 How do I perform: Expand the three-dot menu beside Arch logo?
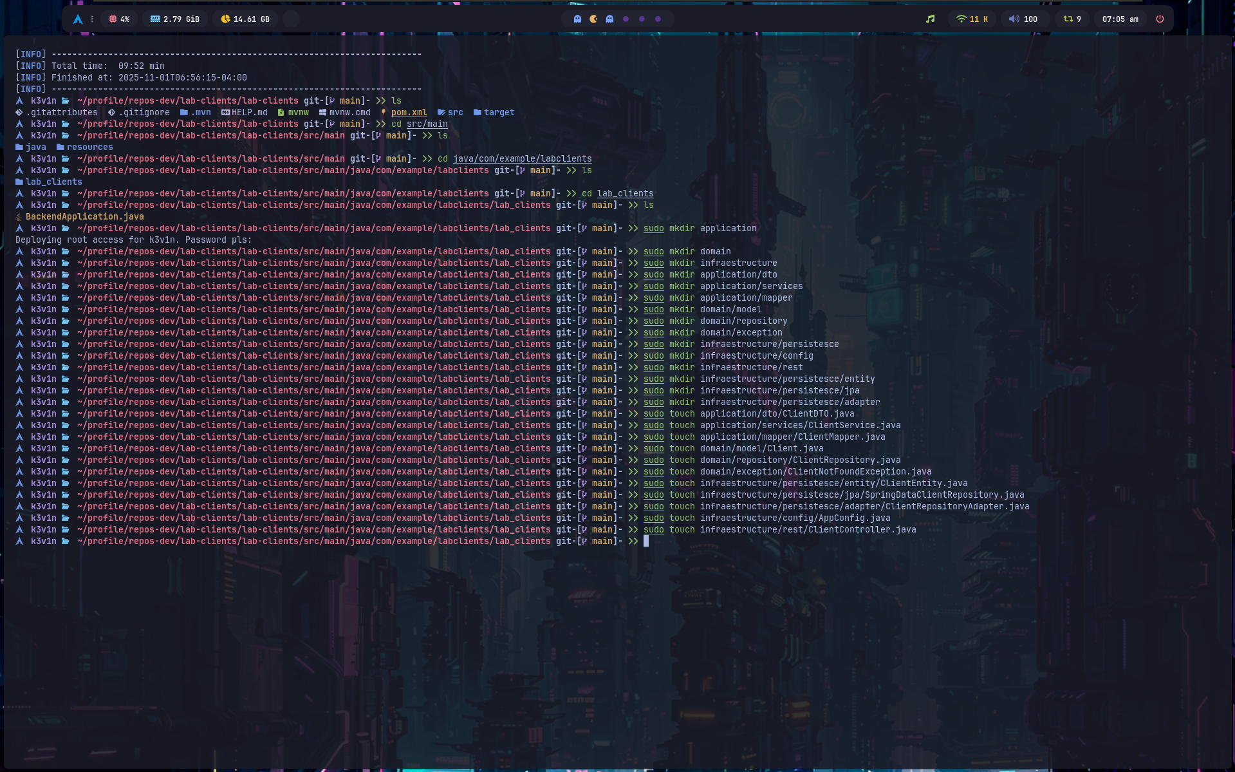tap(92, 19)
